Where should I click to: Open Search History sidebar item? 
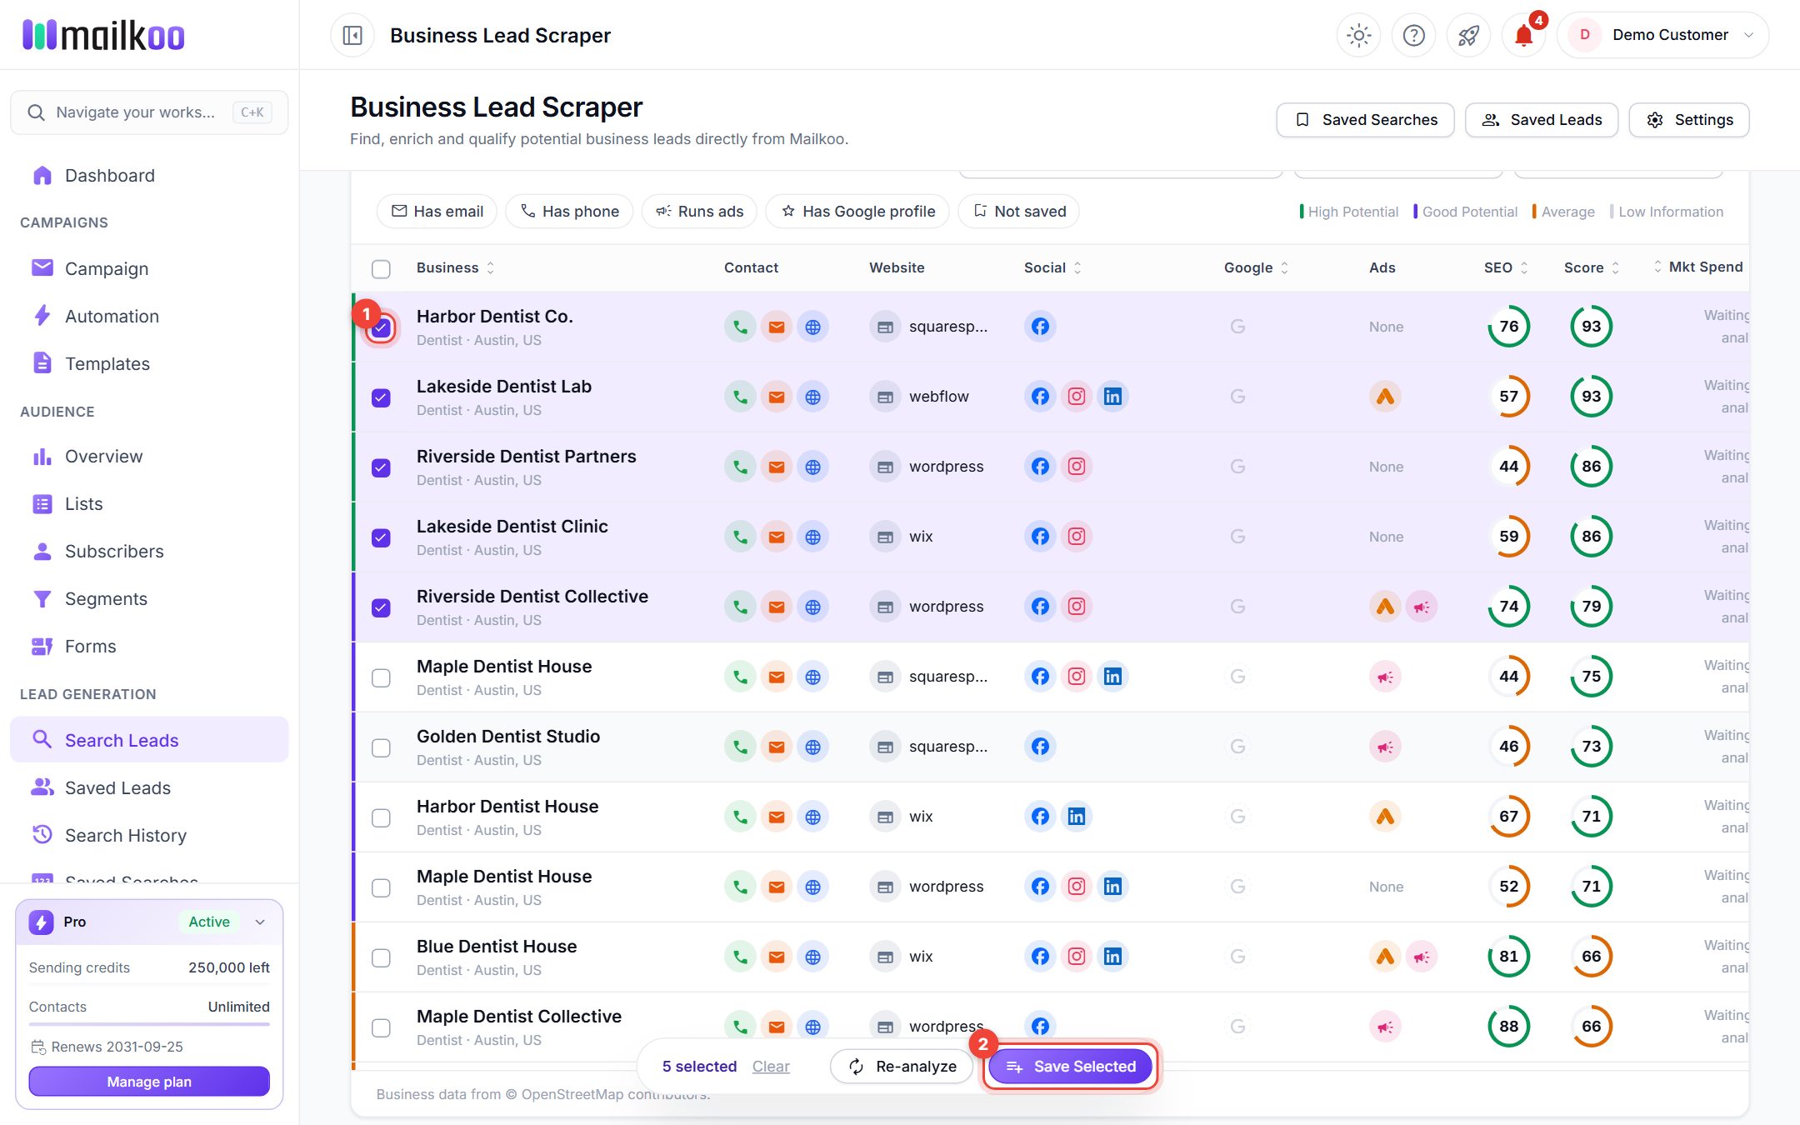click(149, 835)
